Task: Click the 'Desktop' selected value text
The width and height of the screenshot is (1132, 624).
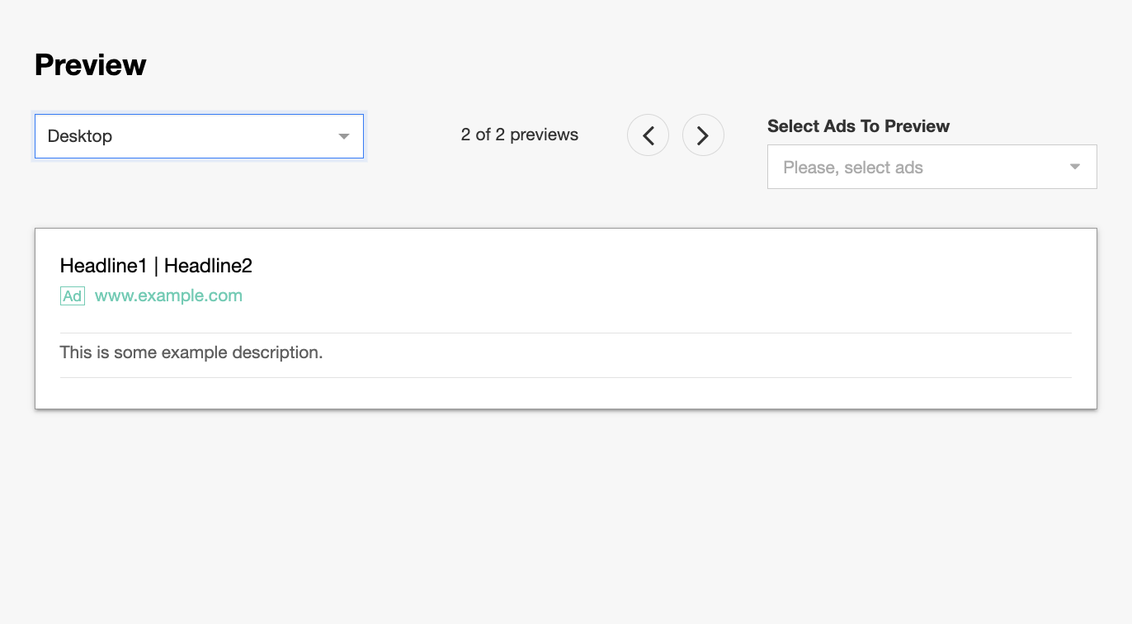Action: pos(80,136)
